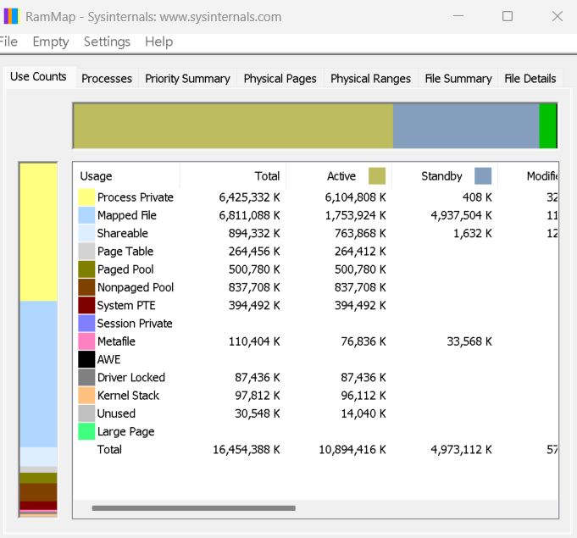
Task: Switch to the Priority Summary tab
Action: [x=187, y=79]
